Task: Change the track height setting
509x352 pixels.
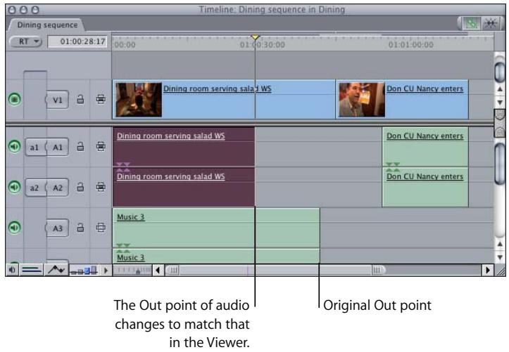Action: pos(84,270)
